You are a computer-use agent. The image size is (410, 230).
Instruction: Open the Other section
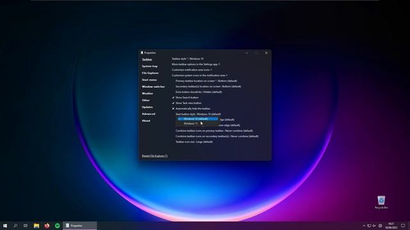point(145,100)
